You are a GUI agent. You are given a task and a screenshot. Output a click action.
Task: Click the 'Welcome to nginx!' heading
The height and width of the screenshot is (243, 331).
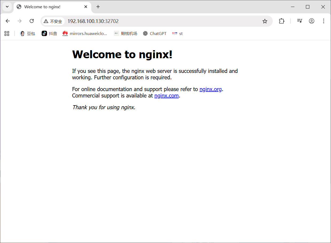click(122, 54)
